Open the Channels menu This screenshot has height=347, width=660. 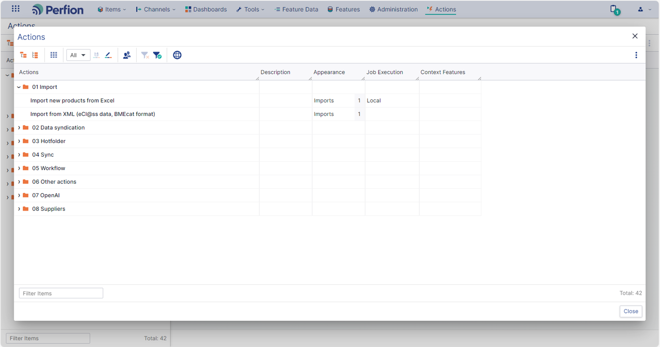[156, 9]
